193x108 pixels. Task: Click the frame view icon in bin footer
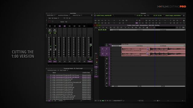[x=52, y=101]
